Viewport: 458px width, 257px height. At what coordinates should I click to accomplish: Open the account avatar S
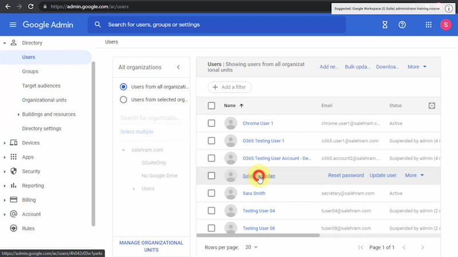pos(446,25)
